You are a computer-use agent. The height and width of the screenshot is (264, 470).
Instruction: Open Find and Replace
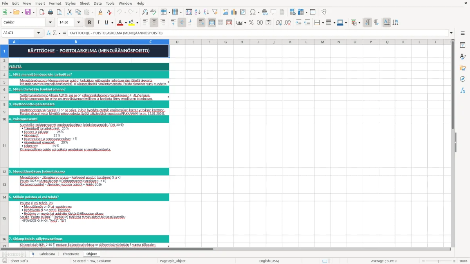click(x=145, y=12)
